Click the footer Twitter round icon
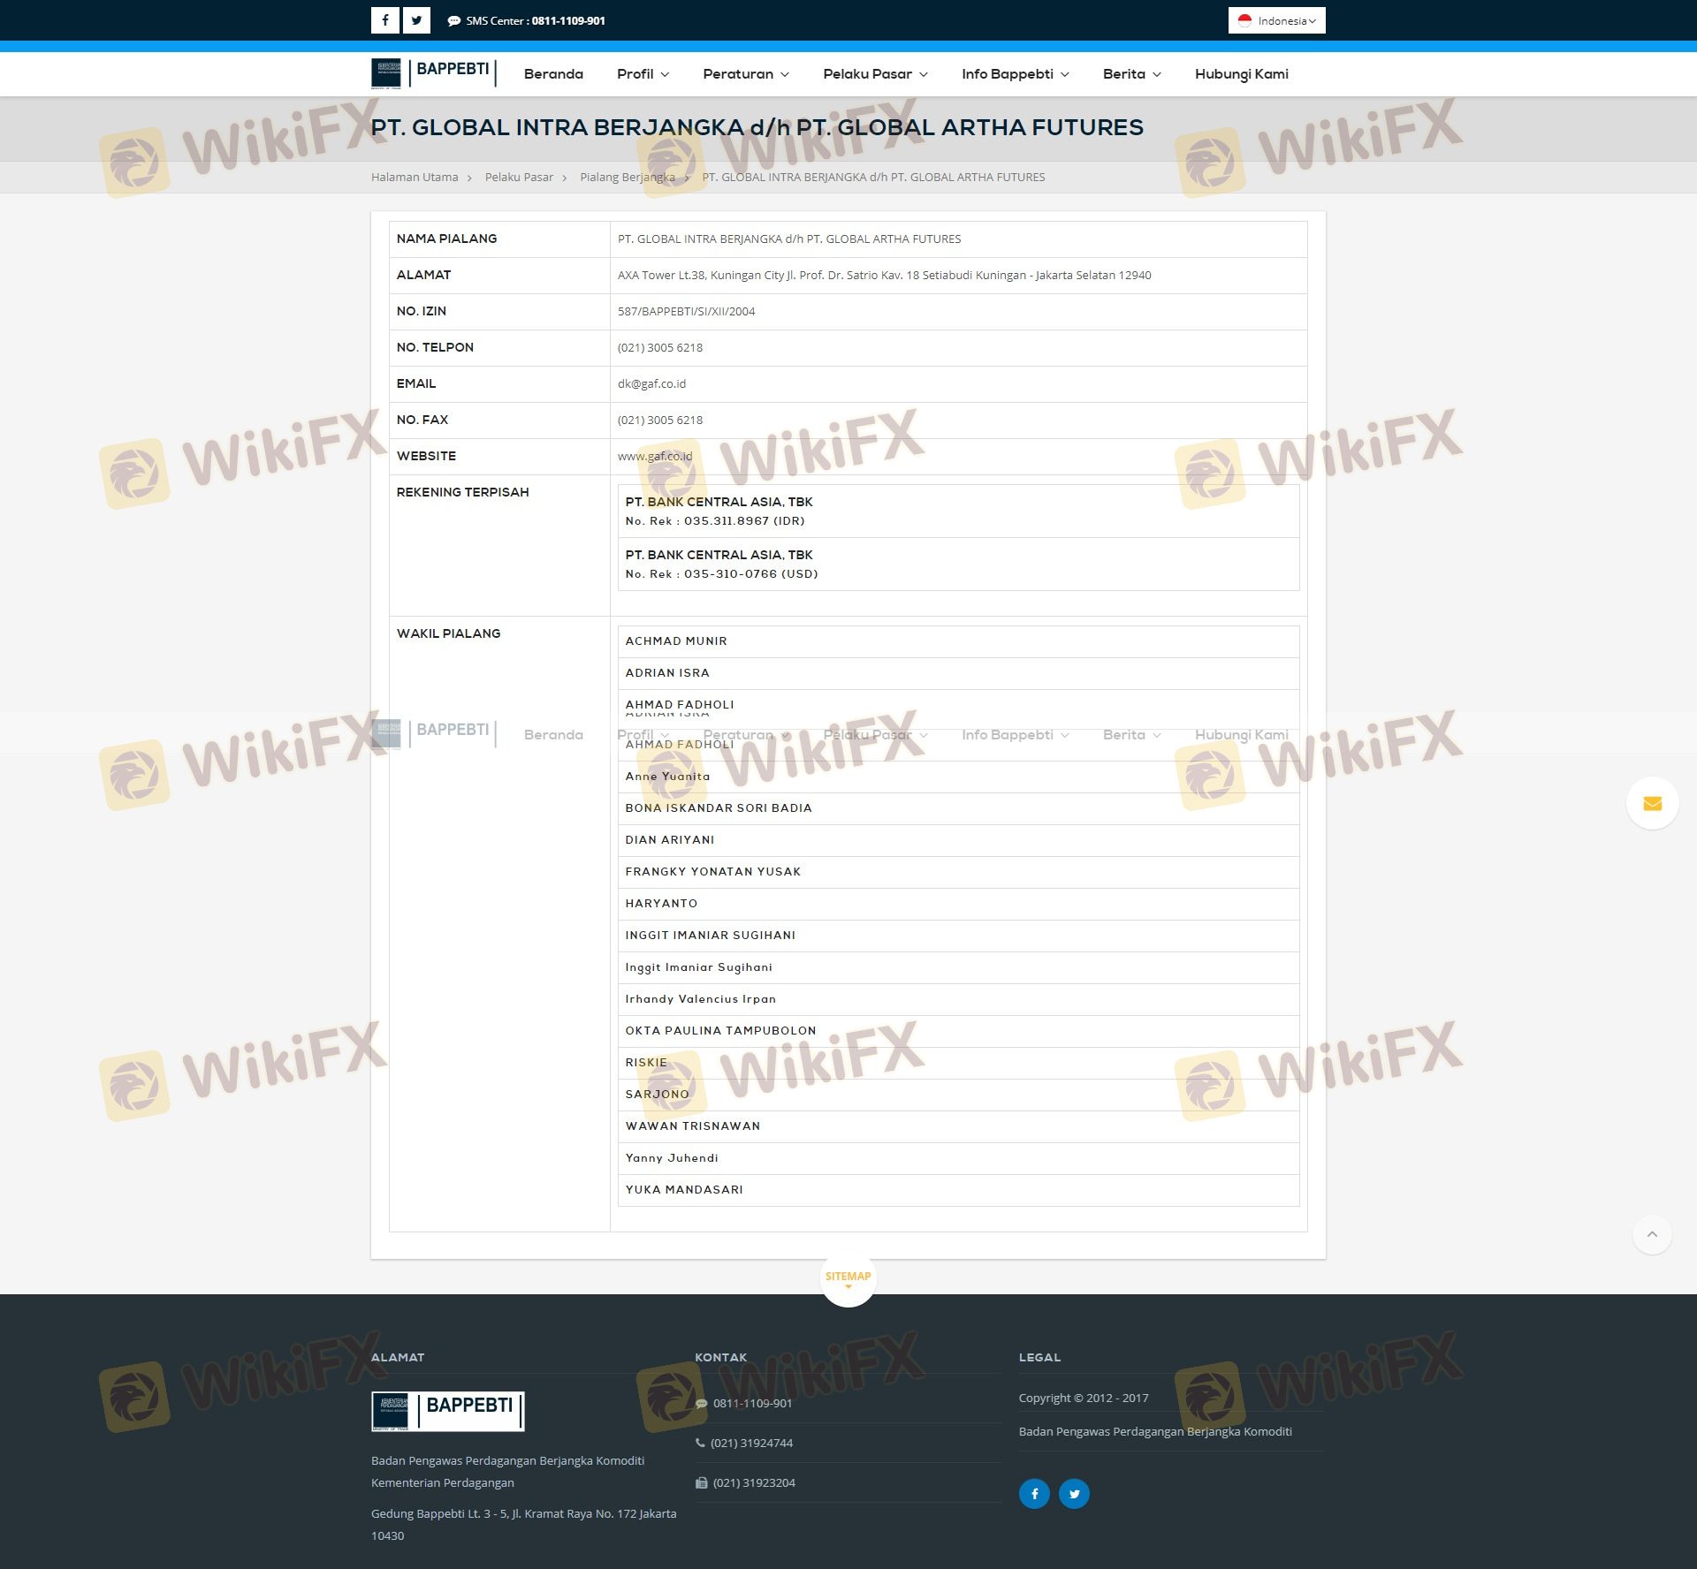Image resolution: width=1697 pixels, height=1569 pixels. pyautogui.click(x=1074, y=1494)
